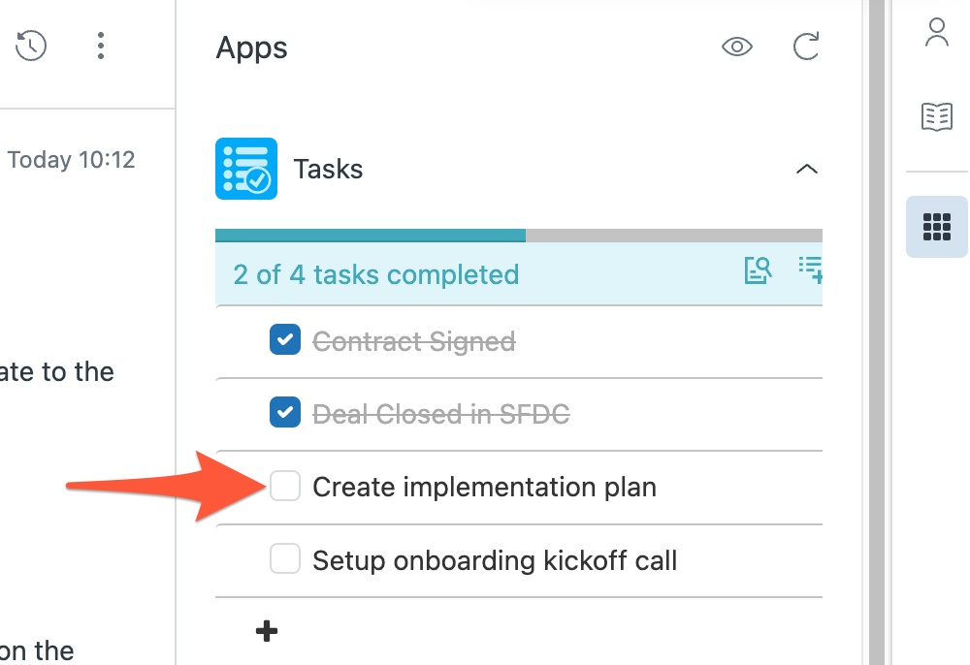970x665 pixels.
Task: Click the add task list icon
Action: pos(810,270)
